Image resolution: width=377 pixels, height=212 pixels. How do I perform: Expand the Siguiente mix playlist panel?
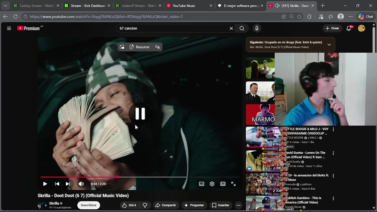tap(329, 45)
